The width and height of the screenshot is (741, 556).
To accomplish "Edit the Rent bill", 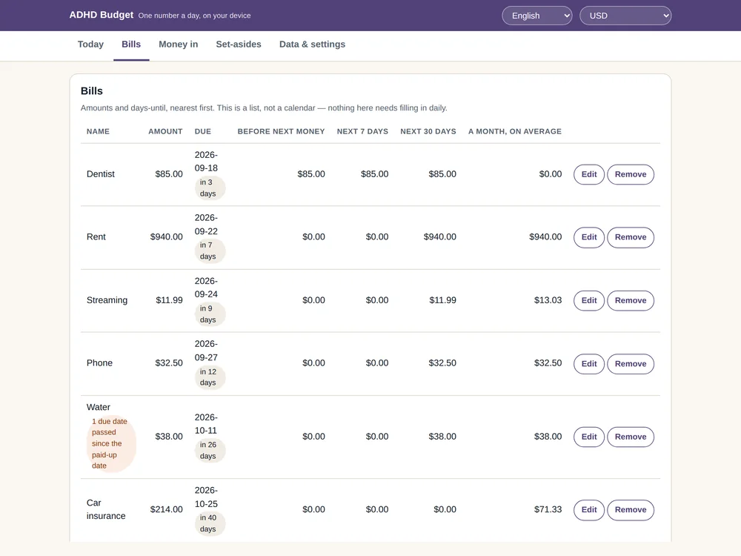I will pyautogui.click(x=589, y=237).
